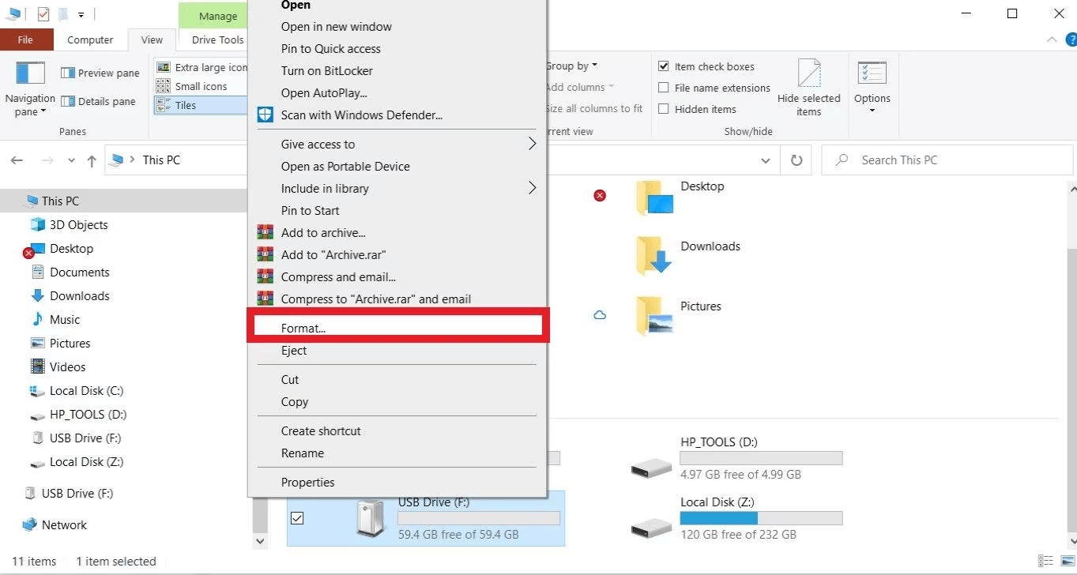
Task: Select the HP_TOOLS (D:) drive icon
Action: [x=652, y=466]
